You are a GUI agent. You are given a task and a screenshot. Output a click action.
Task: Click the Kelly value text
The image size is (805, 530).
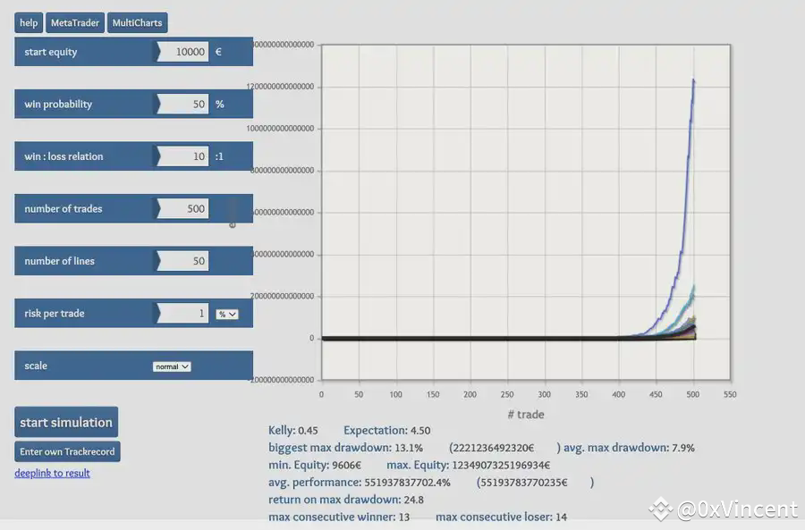click(293, 431)
